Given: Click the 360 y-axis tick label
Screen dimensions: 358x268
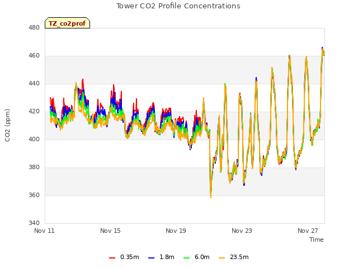Looking at the screenshot, I should coord(34,195).
